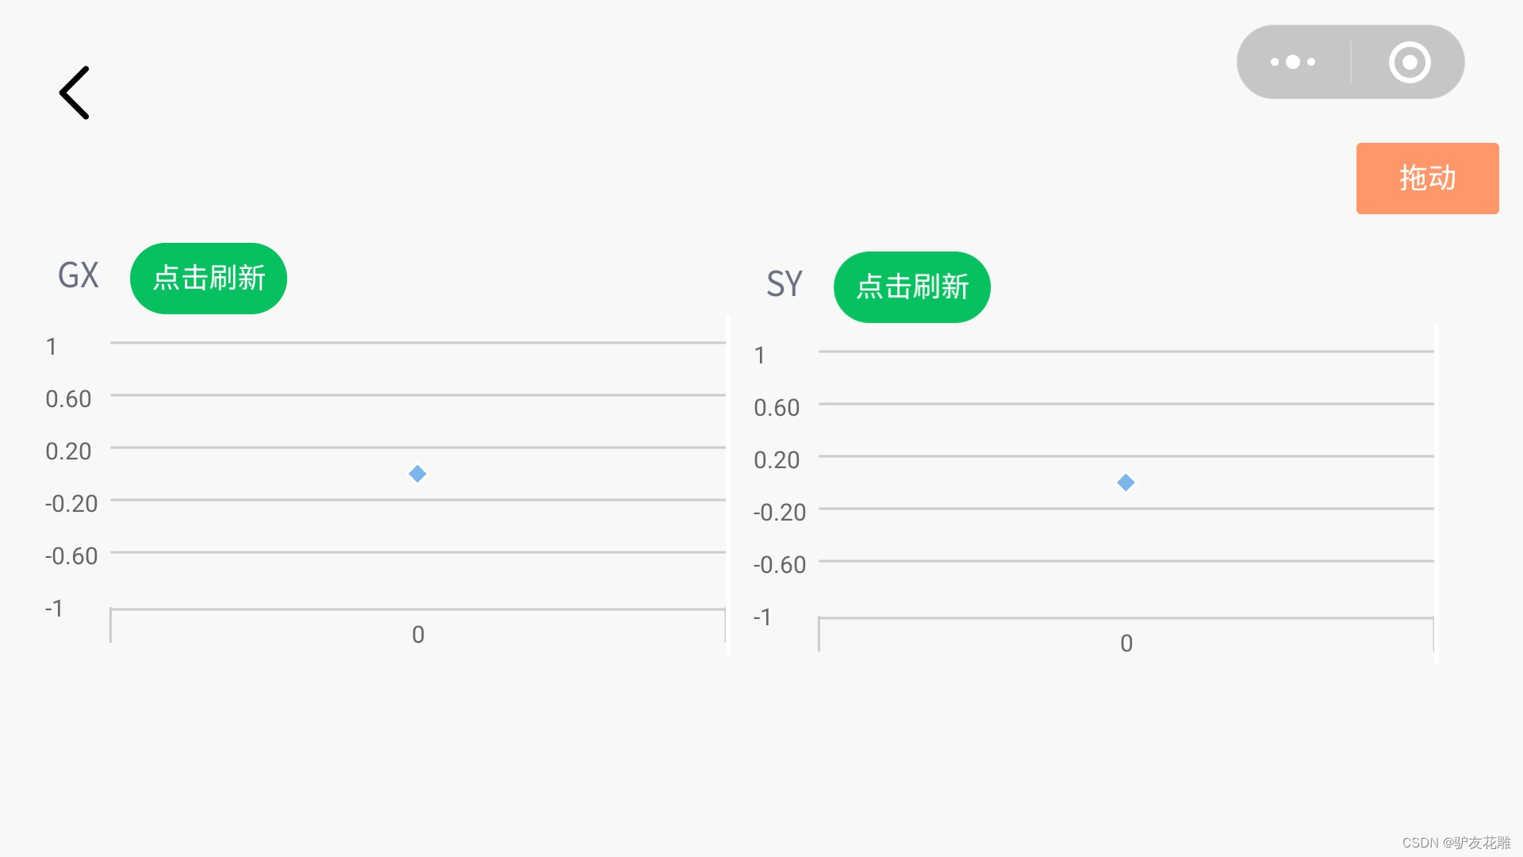This screenshot has width=1523, height=857.
Task: Select the SY chart diamond data point
Action: (x=1126, y=482)
